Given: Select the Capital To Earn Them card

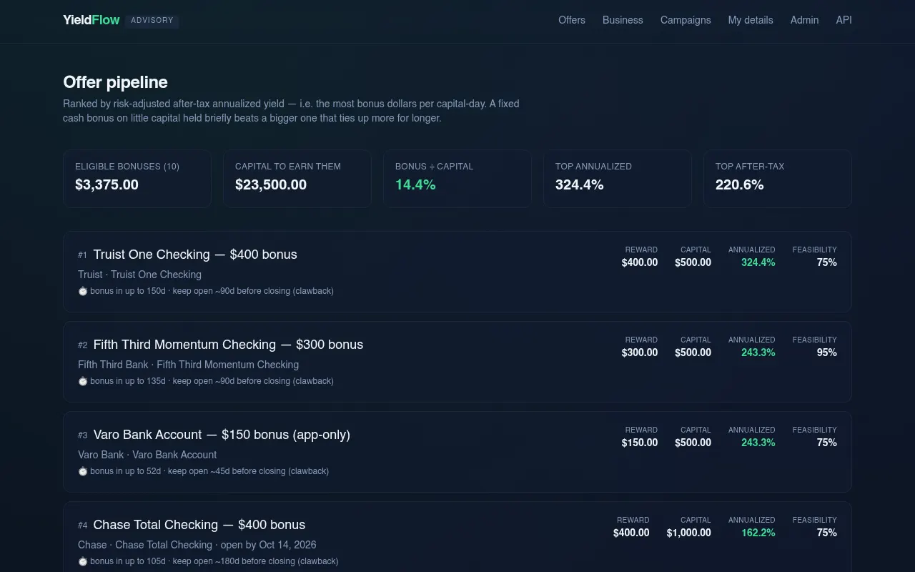Looking at the screenshot, I should (x=297, y=179).
